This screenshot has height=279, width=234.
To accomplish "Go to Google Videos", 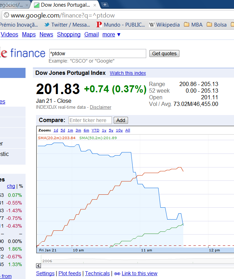I will [x=9, y=34].
